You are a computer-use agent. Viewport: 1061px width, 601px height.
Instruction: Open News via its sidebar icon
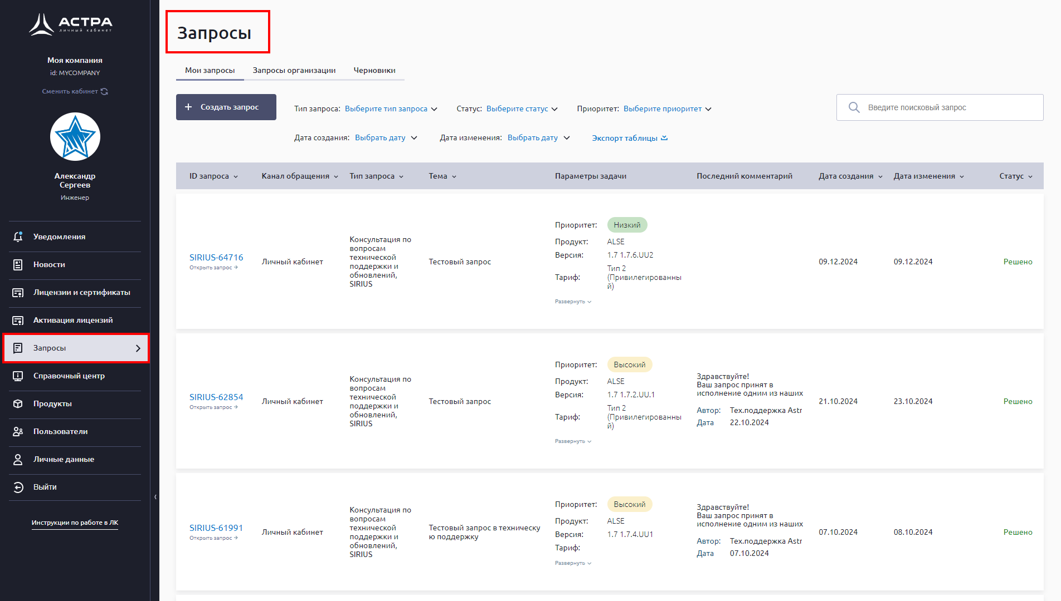click(18, 264)
